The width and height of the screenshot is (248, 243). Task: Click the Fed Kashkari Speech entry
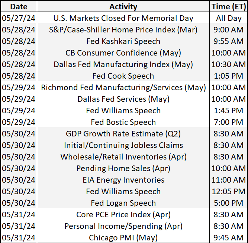123,41
